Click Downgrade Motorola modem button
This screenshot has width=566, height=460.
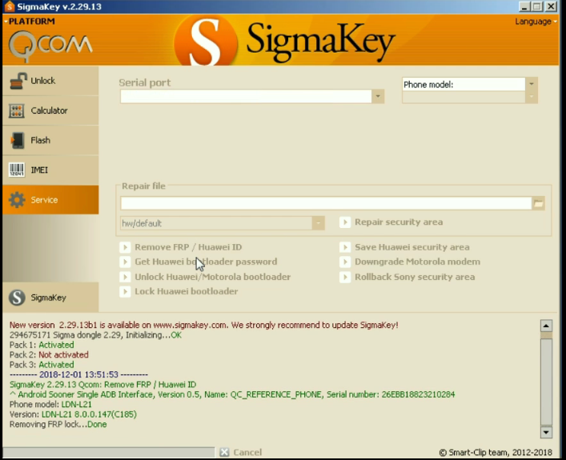(410, 262)
